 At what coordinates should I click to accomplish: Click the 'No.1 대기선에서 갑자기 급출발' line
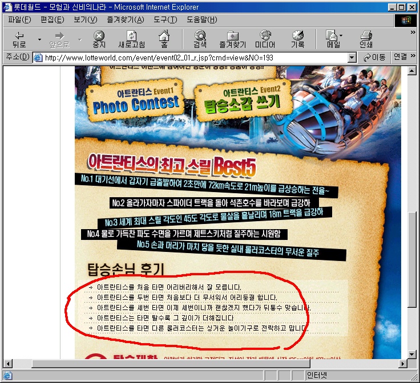pos(205,185)
